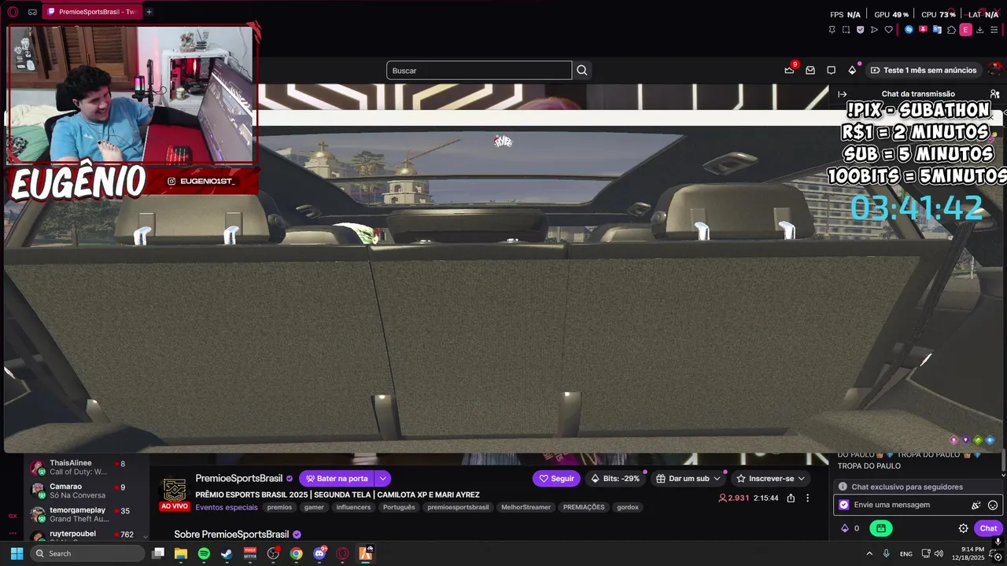Open the Windows Start menu
1007x566 pixels.
(17, 553)
